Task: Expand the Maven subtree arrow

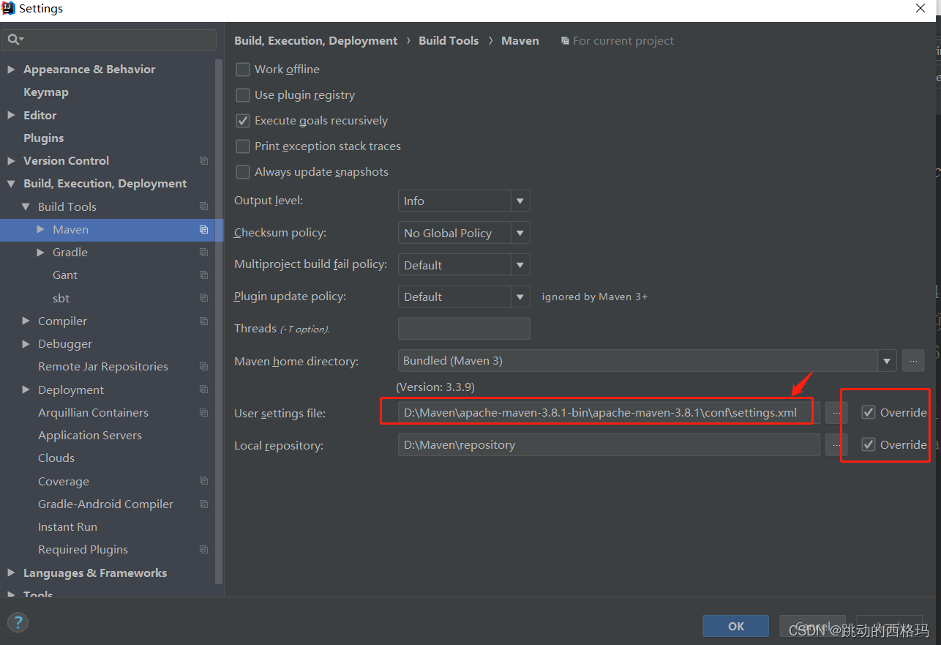Action: (x=40, y=230)
